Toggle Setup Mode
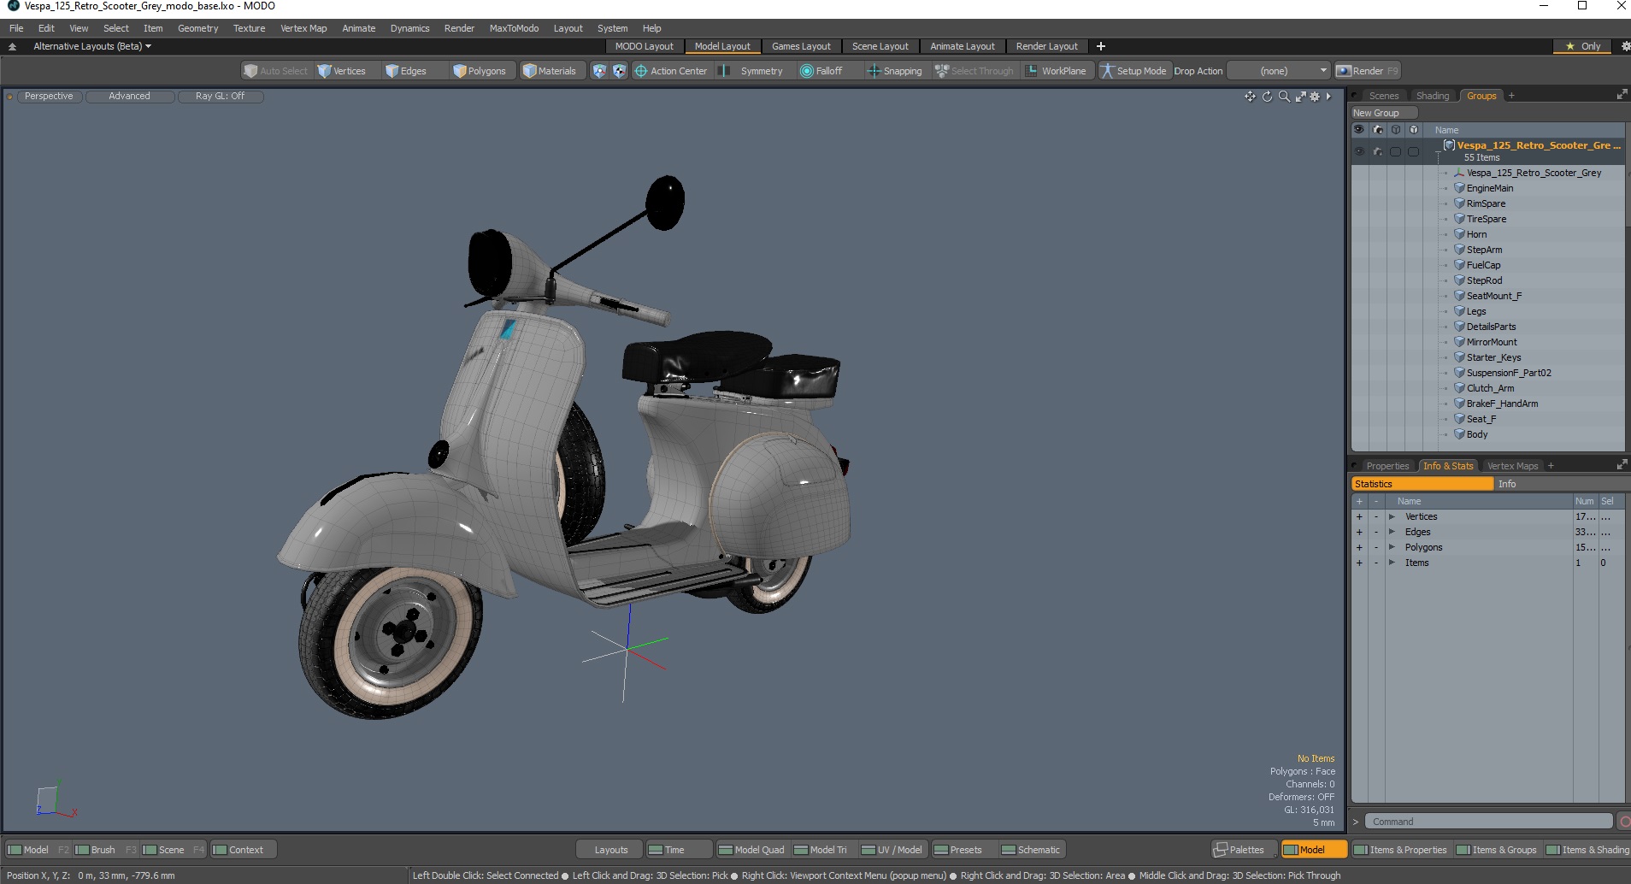Viewport: 1631px width, 884px height. (1133, 71)
